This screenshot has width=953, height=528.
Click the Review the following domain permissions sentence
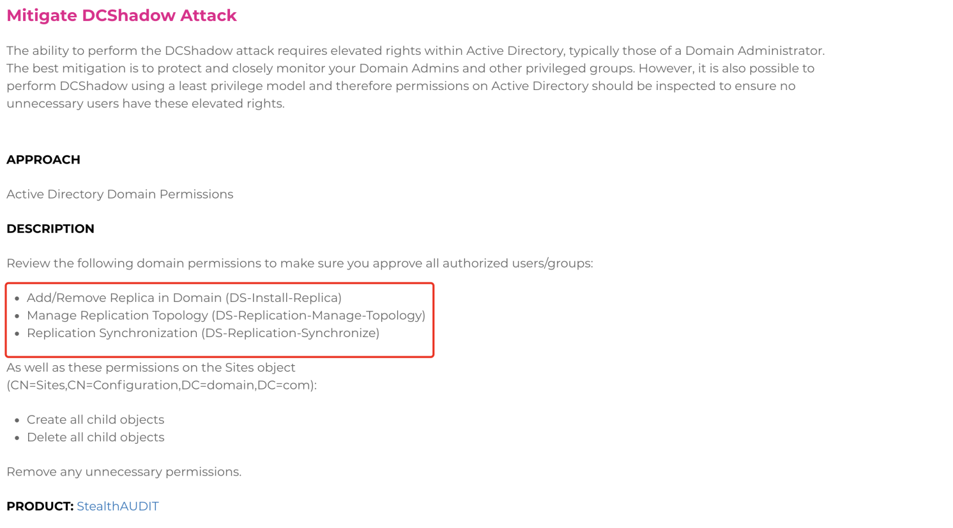300,263
